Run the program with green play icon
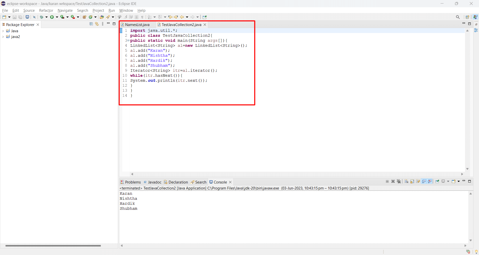 (x=52, y=17)
